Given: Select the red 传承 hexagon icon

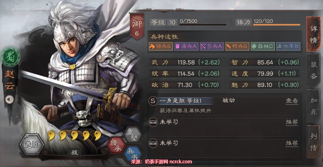Looking at the screenshot, I should point(116,145).
